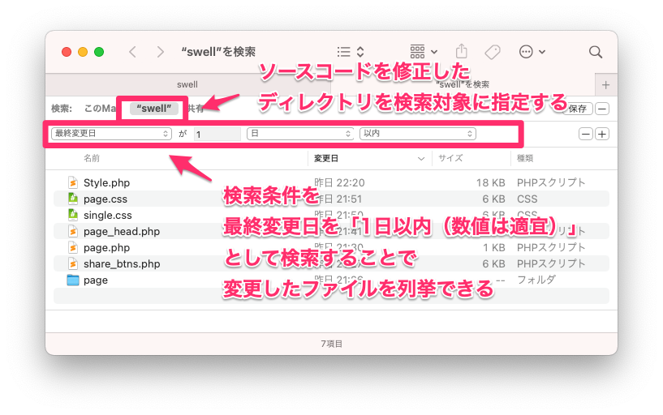Click the single.css file icon

point(73,215)
